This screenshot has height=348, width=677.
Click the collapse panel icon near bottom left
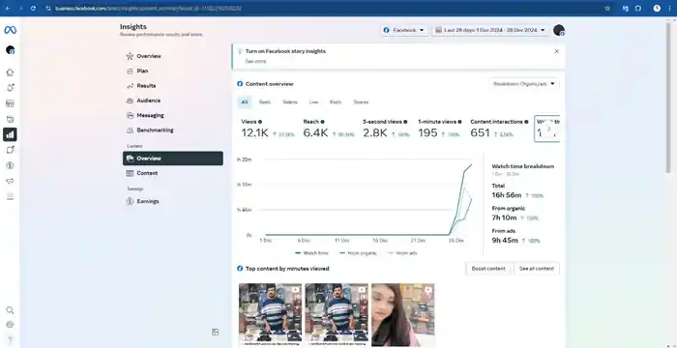tap(215, 332)
